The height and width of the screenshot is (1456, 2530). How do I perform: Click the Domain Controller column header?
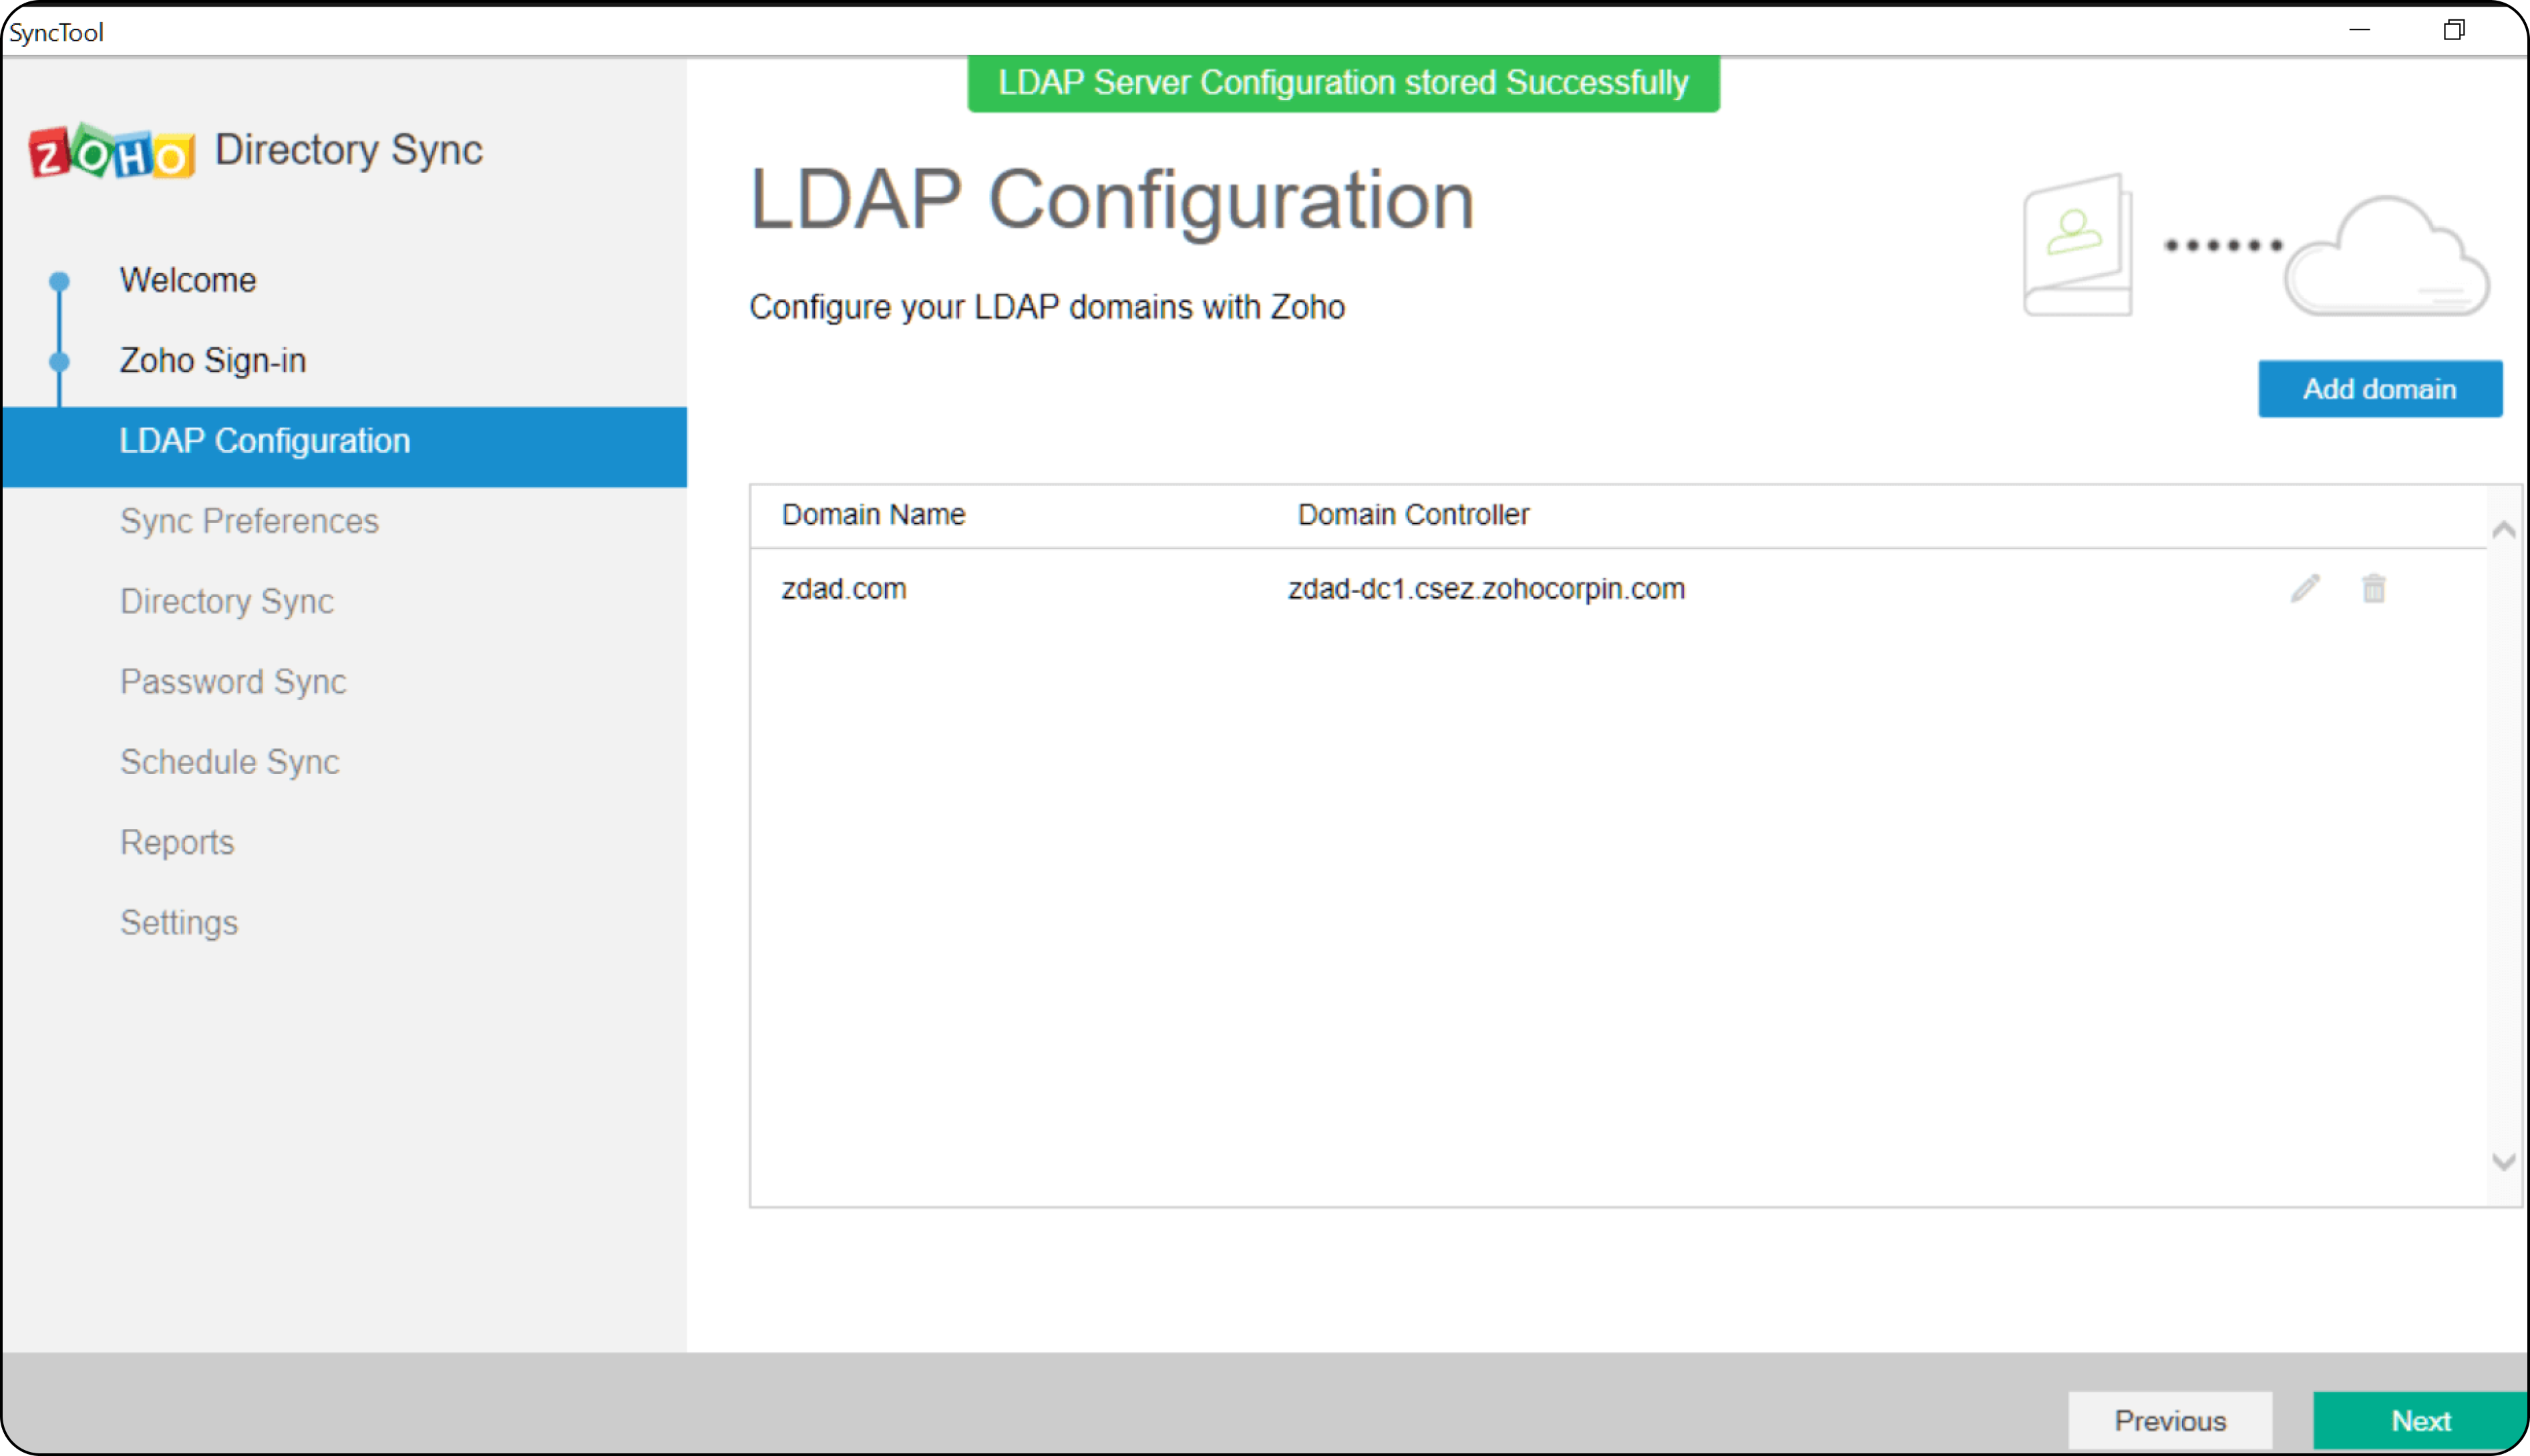click(x=1413, y=514)
